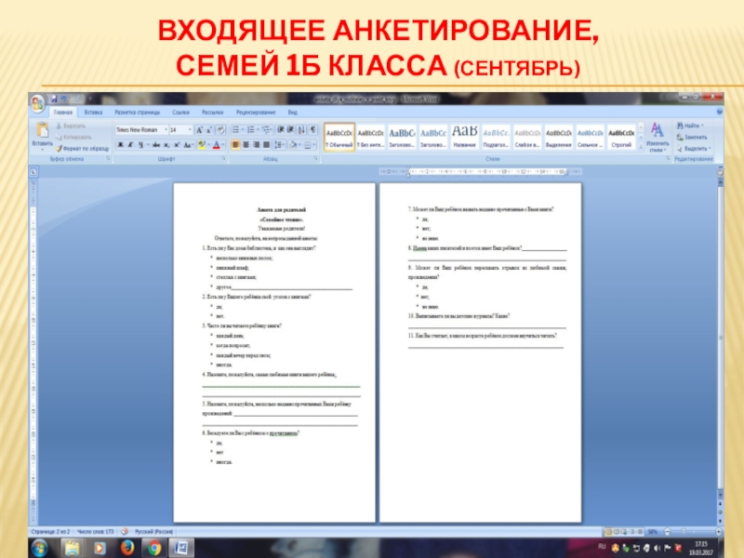Screen dimensions: 744x558
Task: Apply the Название style from gallery
Action: tap(464, 136)
